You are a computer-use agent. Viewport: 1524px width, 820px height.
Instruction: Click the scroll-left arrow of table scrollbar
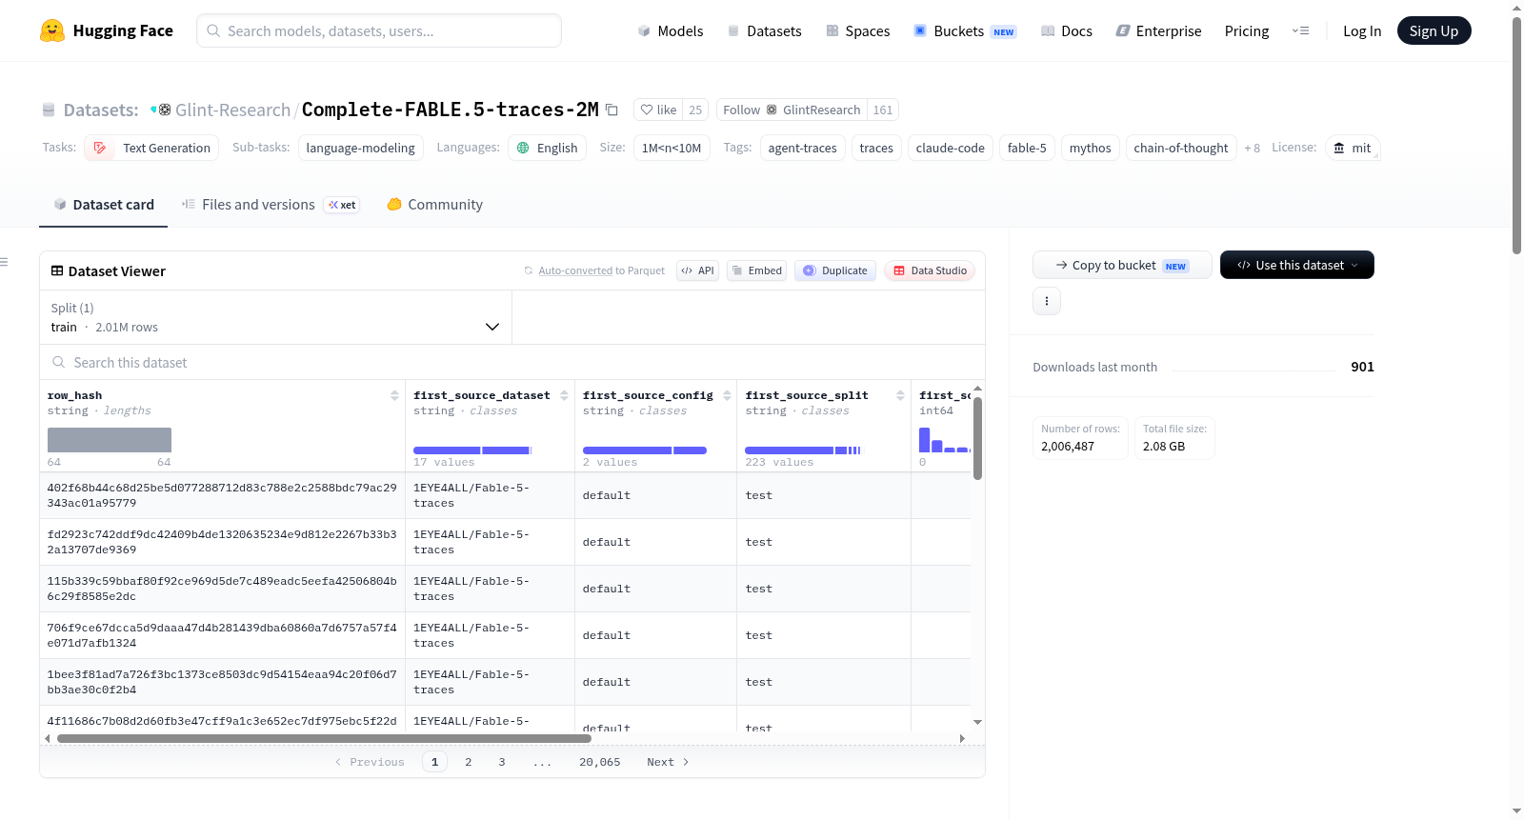(x=48, y=738)
